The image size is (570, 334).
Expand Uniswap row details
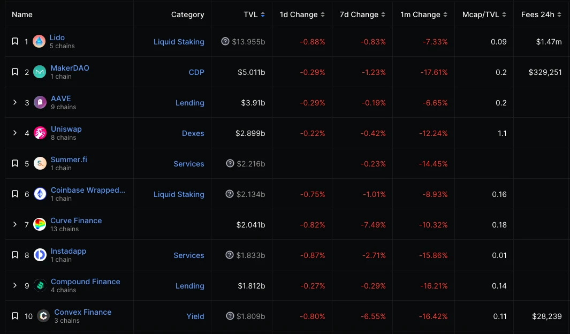tap(15, 133)
